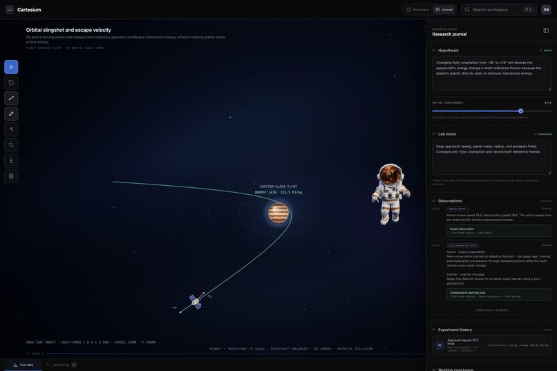Toggle the trajectory line tool icon
The height and width of the screenshot is (371, 557).
[11, 98]
